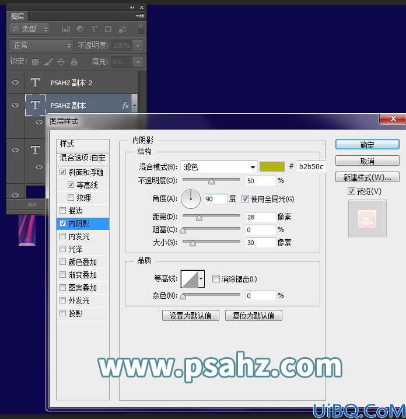Click the 不透明度 slider handle
The height and width of the screenshot is (419, 406).
coord(211,181)
